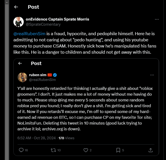
Task: Select the share upload icon
Action: [x=151, y=150]
